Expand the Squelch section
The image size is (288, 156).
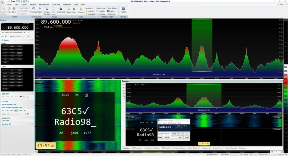coord(32,124)
